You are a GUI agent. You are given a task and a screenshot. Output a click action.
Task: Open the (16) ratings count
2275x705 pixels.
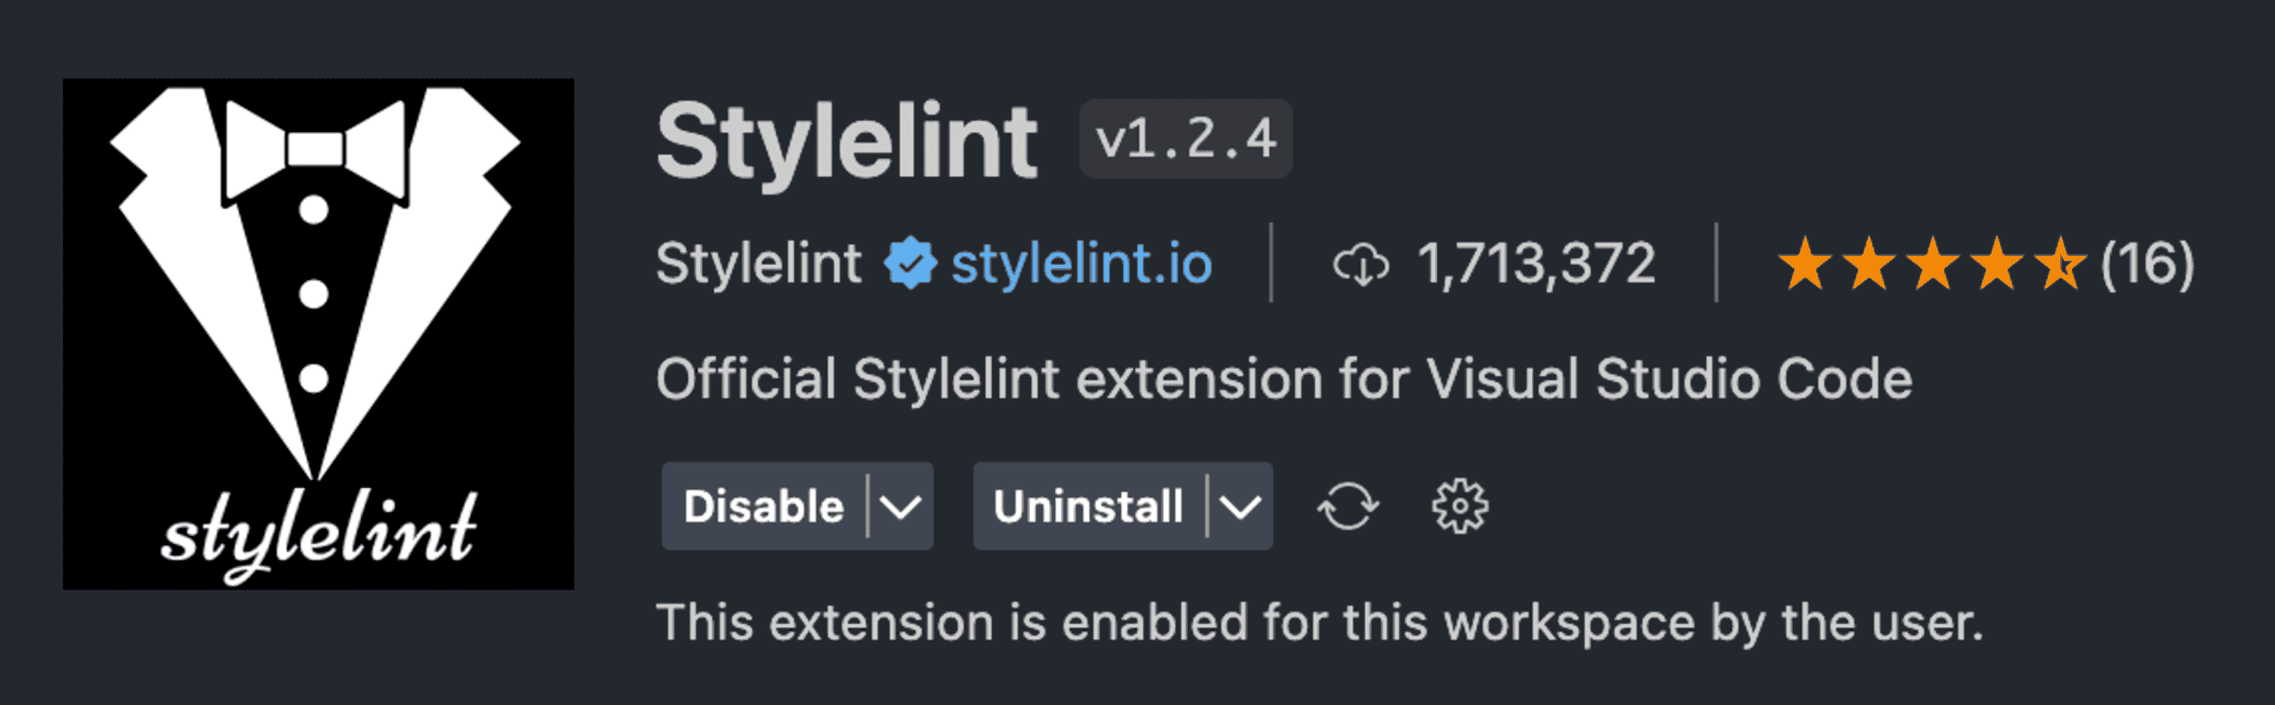(x=2146, y=263)
